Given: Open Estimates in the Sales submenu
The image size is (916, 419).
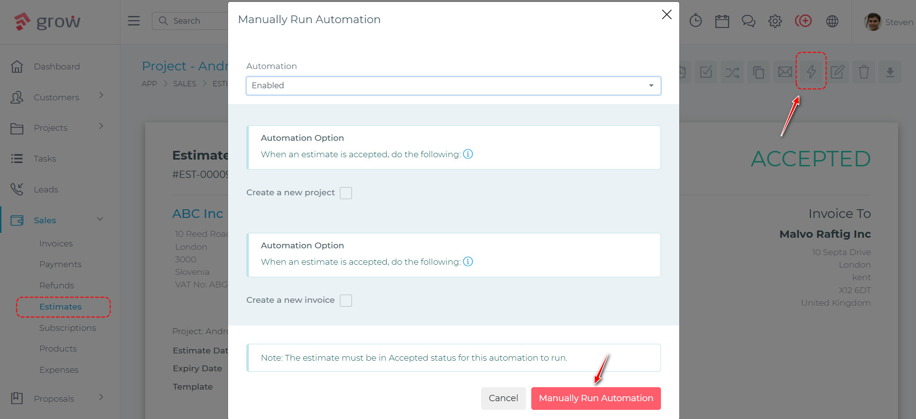Looking at the screenshot, I should (x=60, y=307).
